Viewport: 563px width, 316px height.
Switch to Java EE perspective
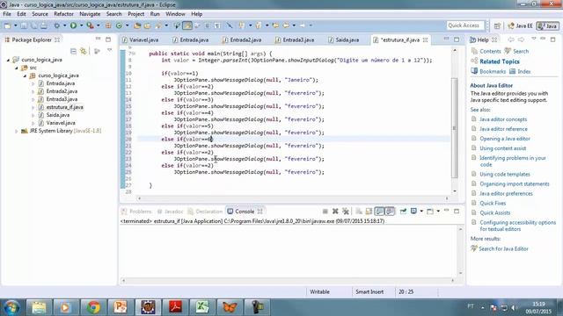[x=520, y=25]
